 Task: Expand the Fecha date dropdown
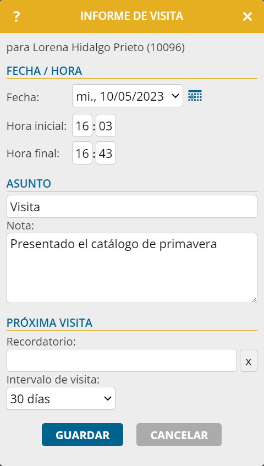[128, 96]
